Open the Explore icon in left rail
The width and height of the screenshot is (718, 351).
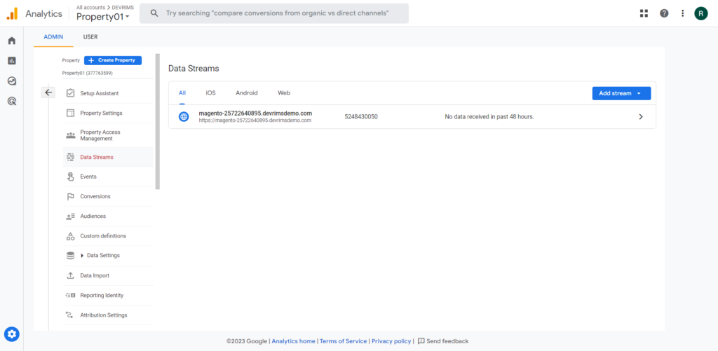[x=12, y=81]
